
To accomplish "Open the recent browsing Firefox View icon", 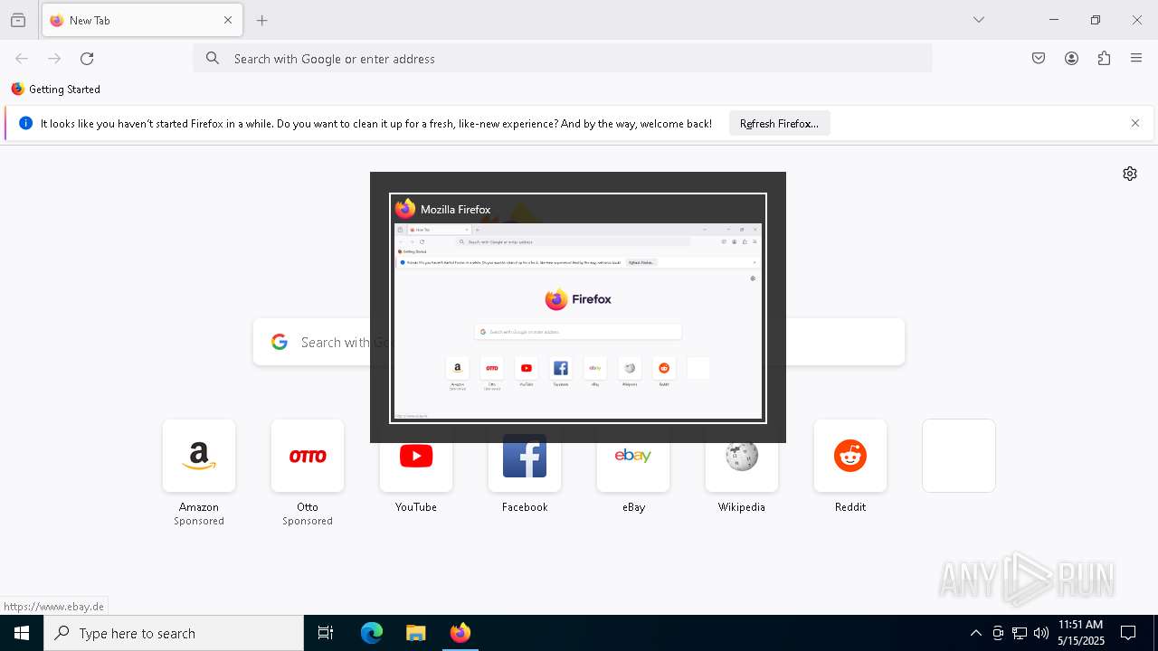I will point(18,20).
